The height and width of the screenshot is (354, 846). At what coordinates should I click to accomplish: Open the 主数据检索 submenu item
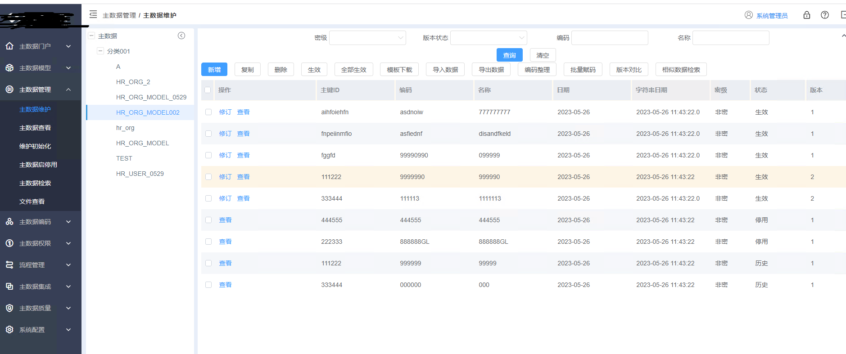click(35, 183)
